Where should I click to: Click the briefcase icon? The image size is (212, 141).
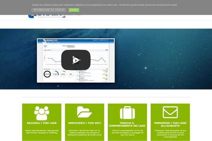(127, 113)
